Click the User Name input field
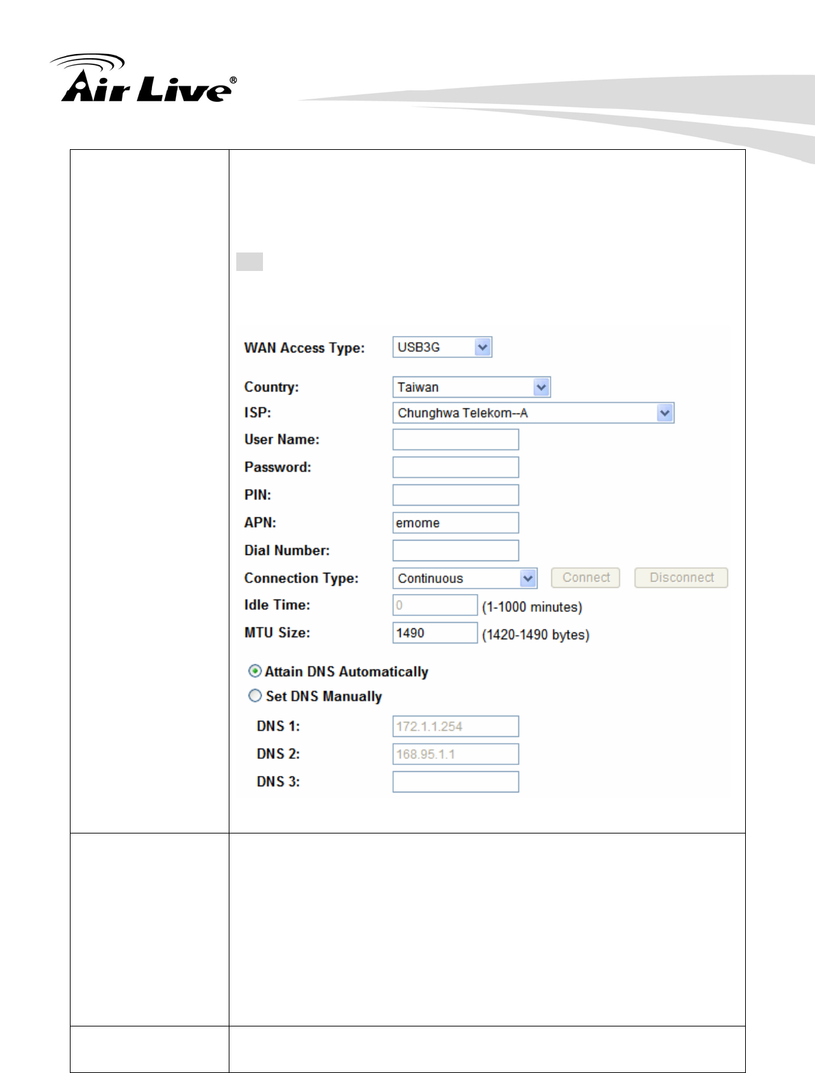 pos(455,439)
